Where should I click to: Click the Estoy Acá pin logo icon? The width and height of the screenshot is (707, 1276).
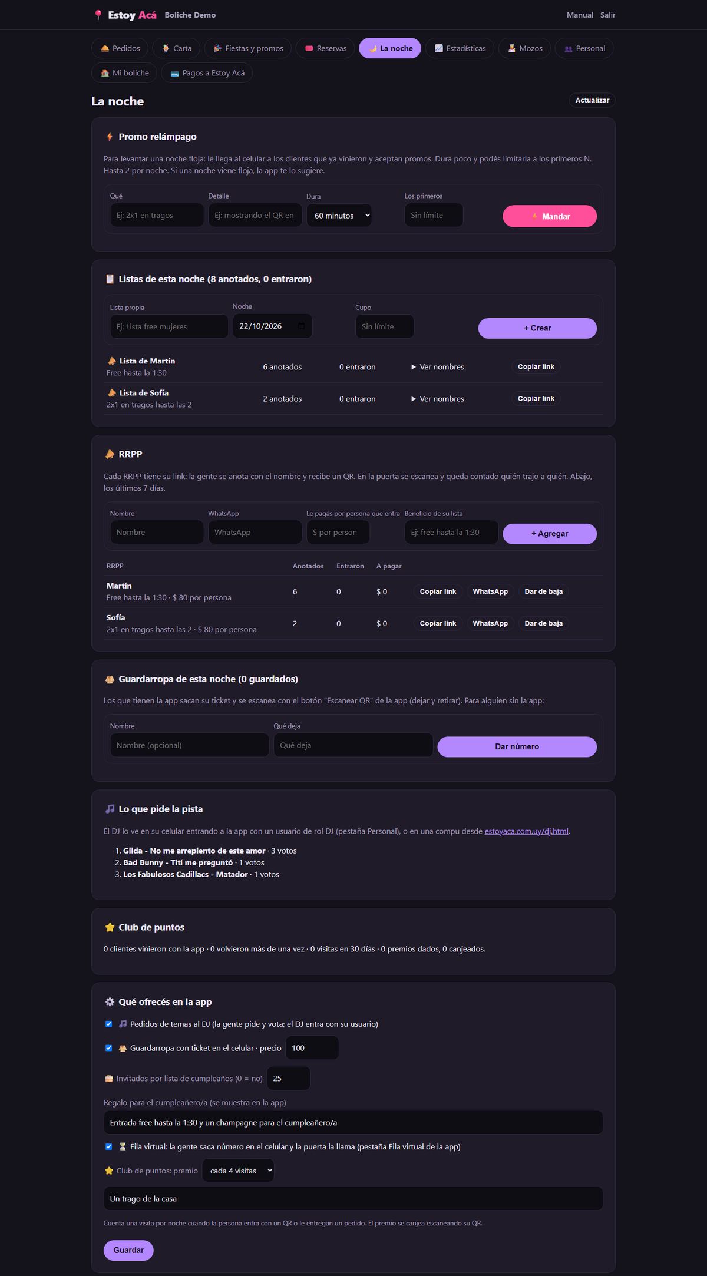98,15
